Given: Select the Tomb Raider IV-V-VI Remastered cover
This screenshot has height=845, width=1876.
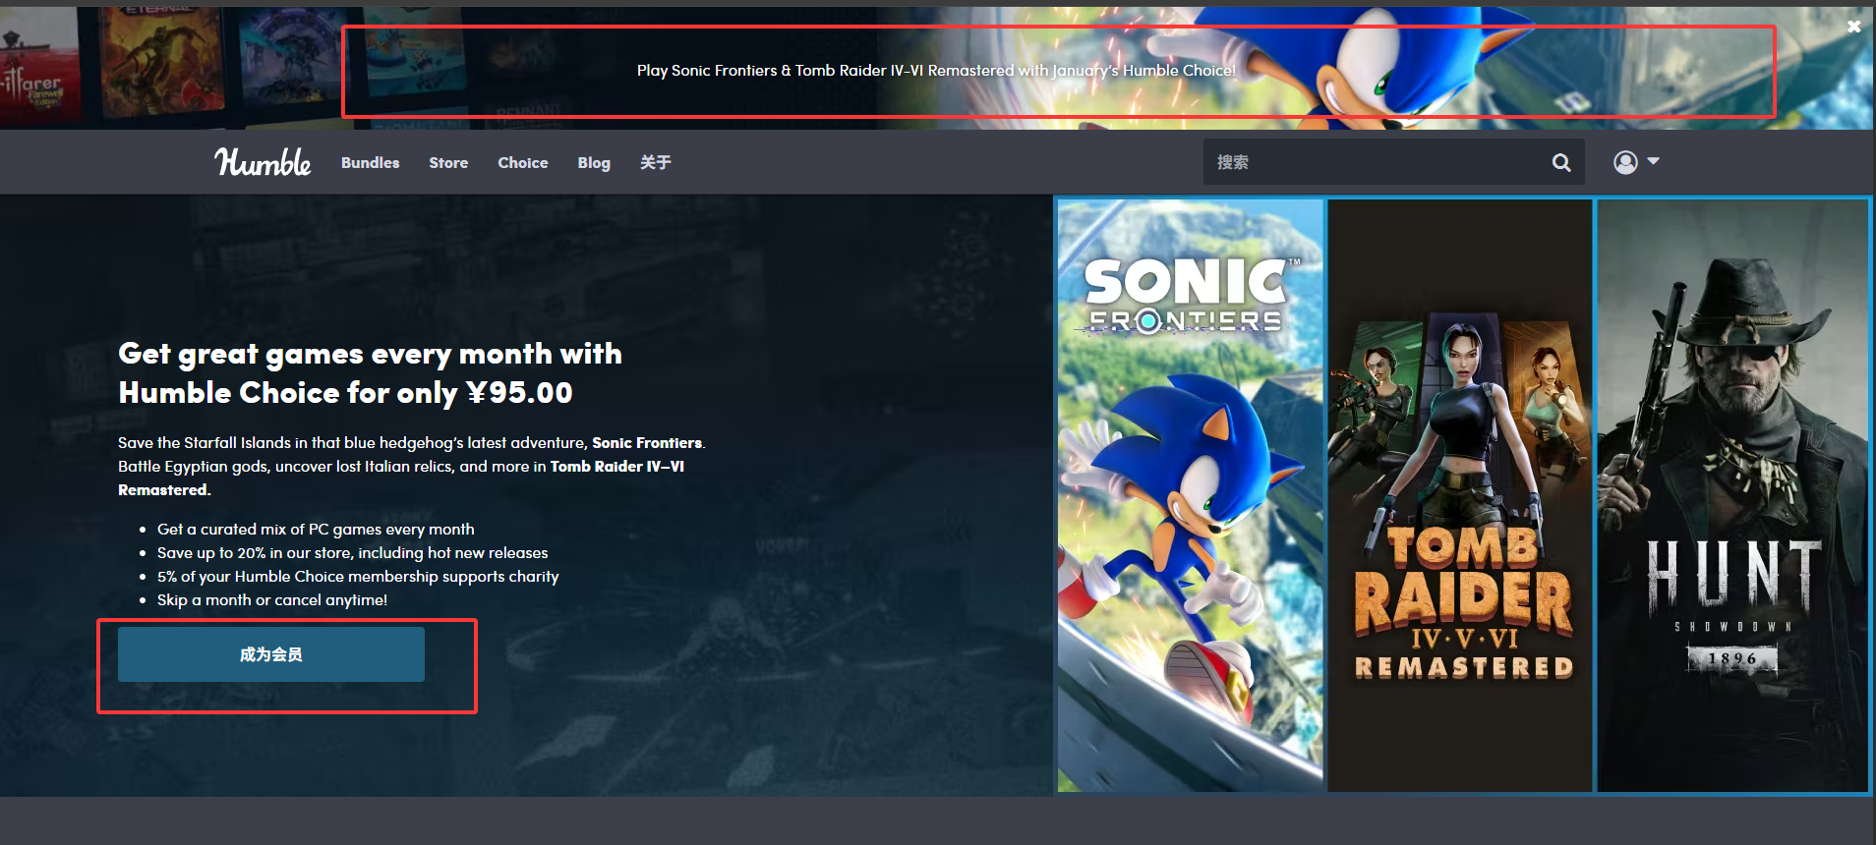Looking at the screenshot, I should coord(1460,495).
